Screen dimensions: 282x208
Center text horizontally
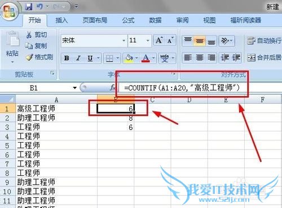[200, 57]
